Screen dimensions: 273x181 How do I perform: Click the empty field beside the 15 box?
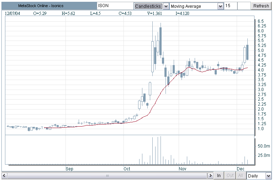coord(243,6)
